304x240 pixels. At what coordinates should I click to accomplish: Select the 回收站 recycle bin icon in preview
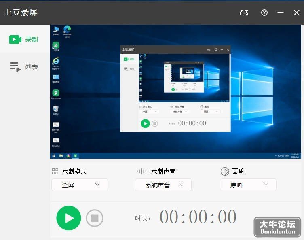(x=56, y=110)
